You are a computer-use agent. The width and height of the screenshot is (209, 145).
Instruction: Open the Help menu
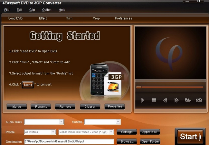click(x=62, y=10)
